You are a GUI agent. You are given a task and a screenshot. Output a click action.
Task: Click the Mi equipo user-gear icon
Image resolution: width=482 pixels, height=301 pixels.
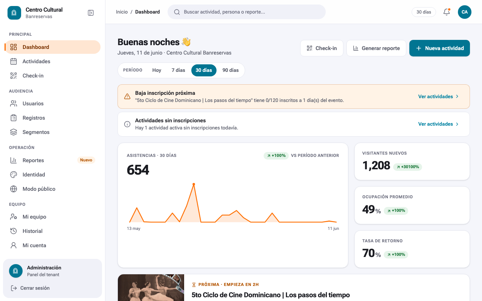14,217
